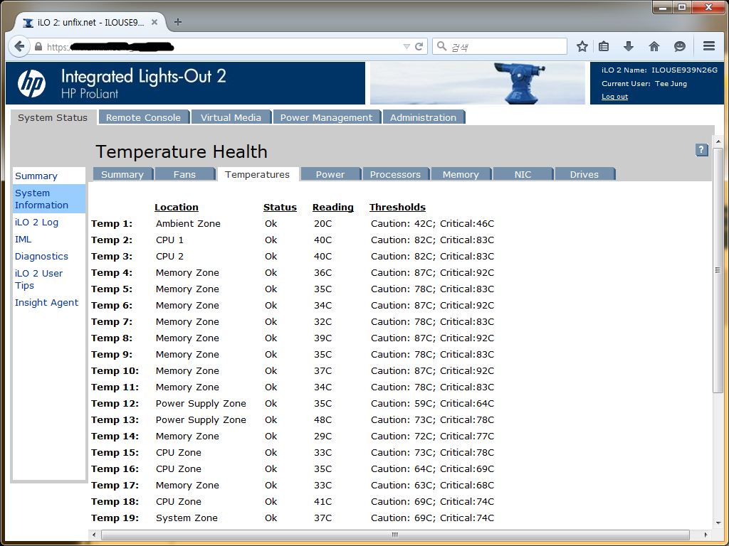Open the bookmarks list icon
Viewport: 729px width, 546px height.
(x=604, y=46)
